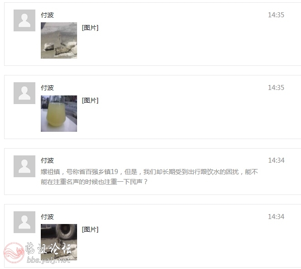Click the 14:35 timestamp on the glass photo message

(276, 88)
